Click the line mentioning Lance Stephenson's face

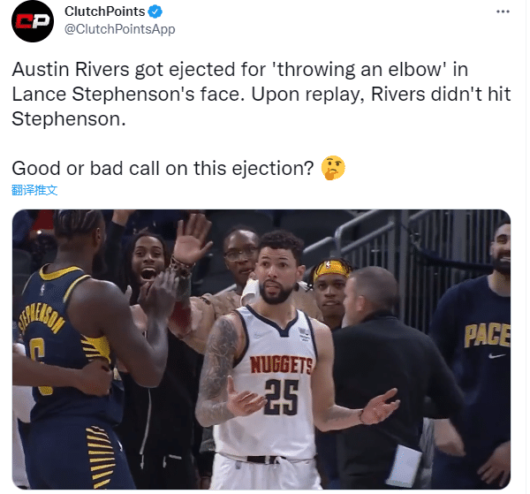click(x=261, y=94)
